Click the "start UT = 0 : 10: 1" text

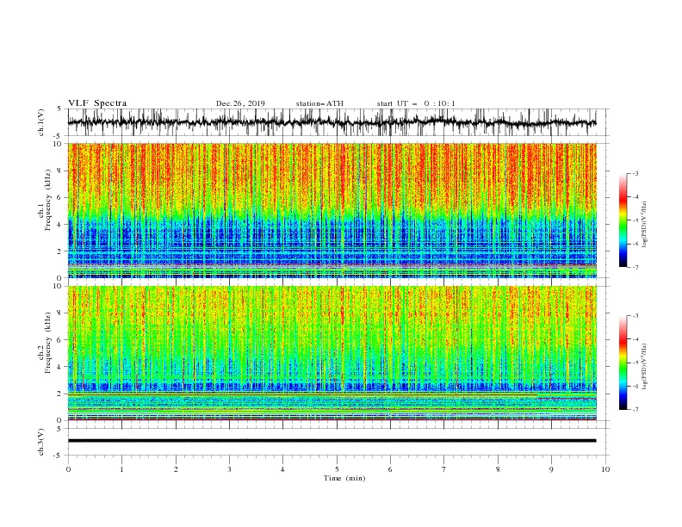pos(415,103)
